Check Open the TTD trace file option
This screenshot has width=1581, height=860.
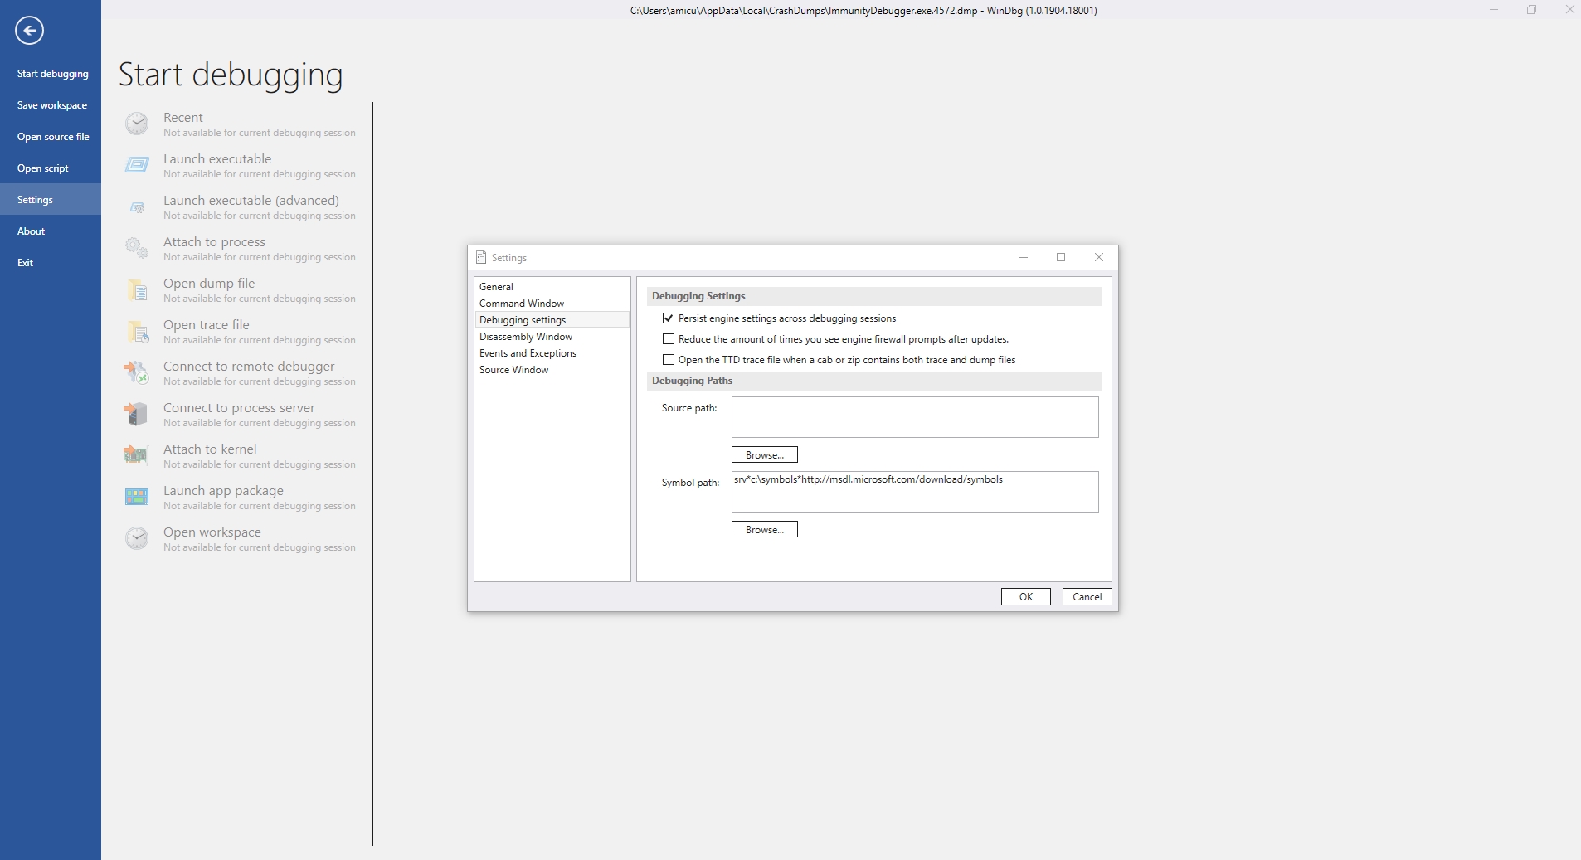coord(669,359)
